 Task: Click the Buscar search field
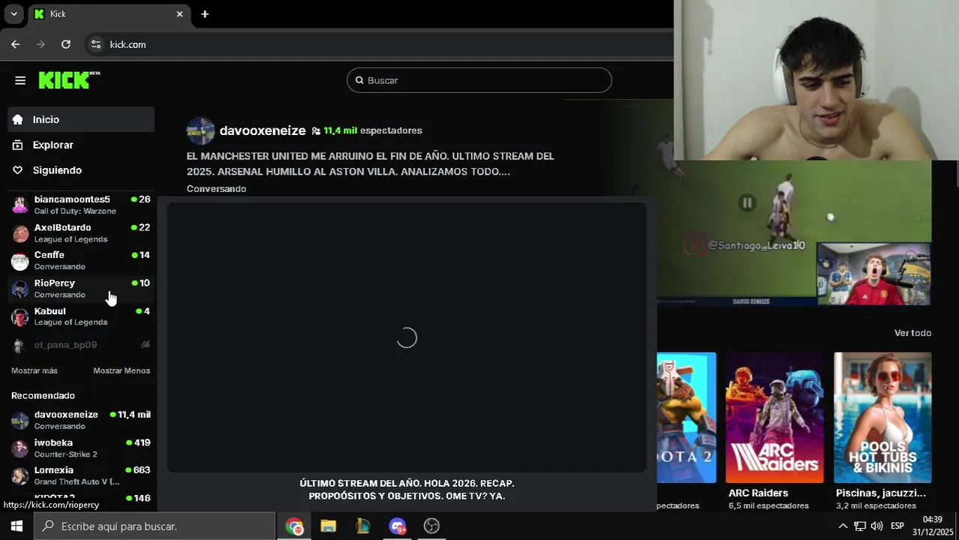click(479, 80)
